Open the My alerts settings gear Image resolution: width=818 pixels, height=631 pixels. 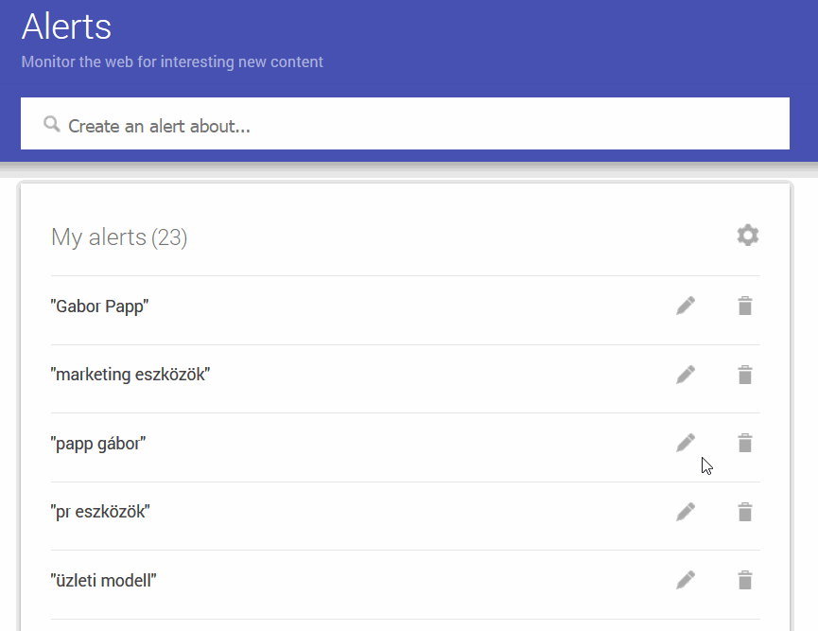[748, 236]
